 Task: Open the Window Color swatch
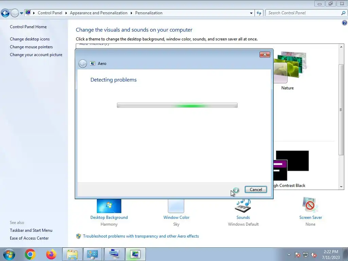coord(176,206)
